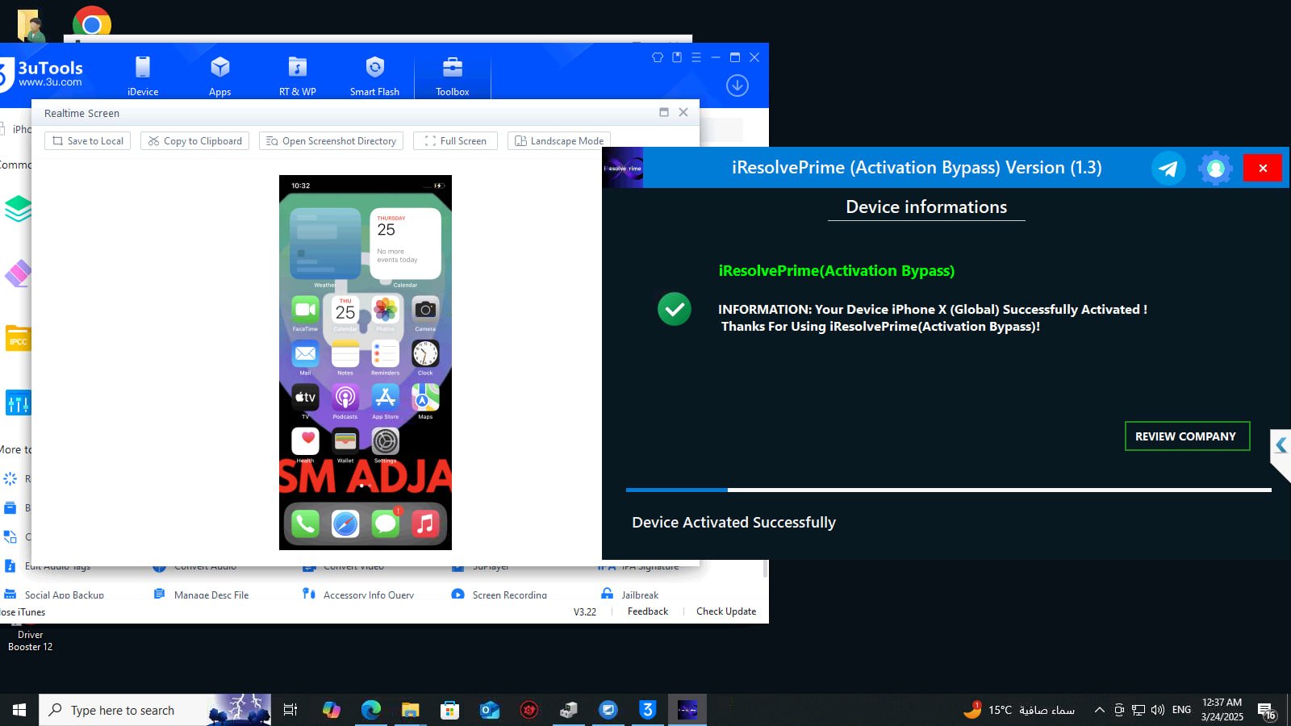Image resolution: width=1291 pixels, height=726 pixels.
Task: Go to the Smart Flash tab
Action: 374,77
